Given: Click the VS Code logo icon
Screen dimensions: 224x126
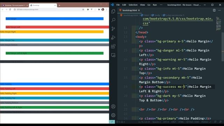Looking at the screenshot, I should pyautogui.click(x=112, y=5).
